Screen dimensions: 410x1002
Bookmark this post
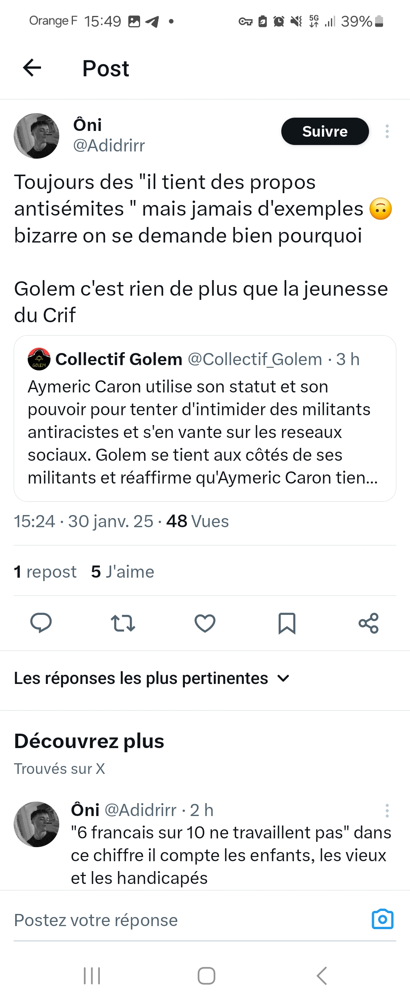click(x=287, y=623)
